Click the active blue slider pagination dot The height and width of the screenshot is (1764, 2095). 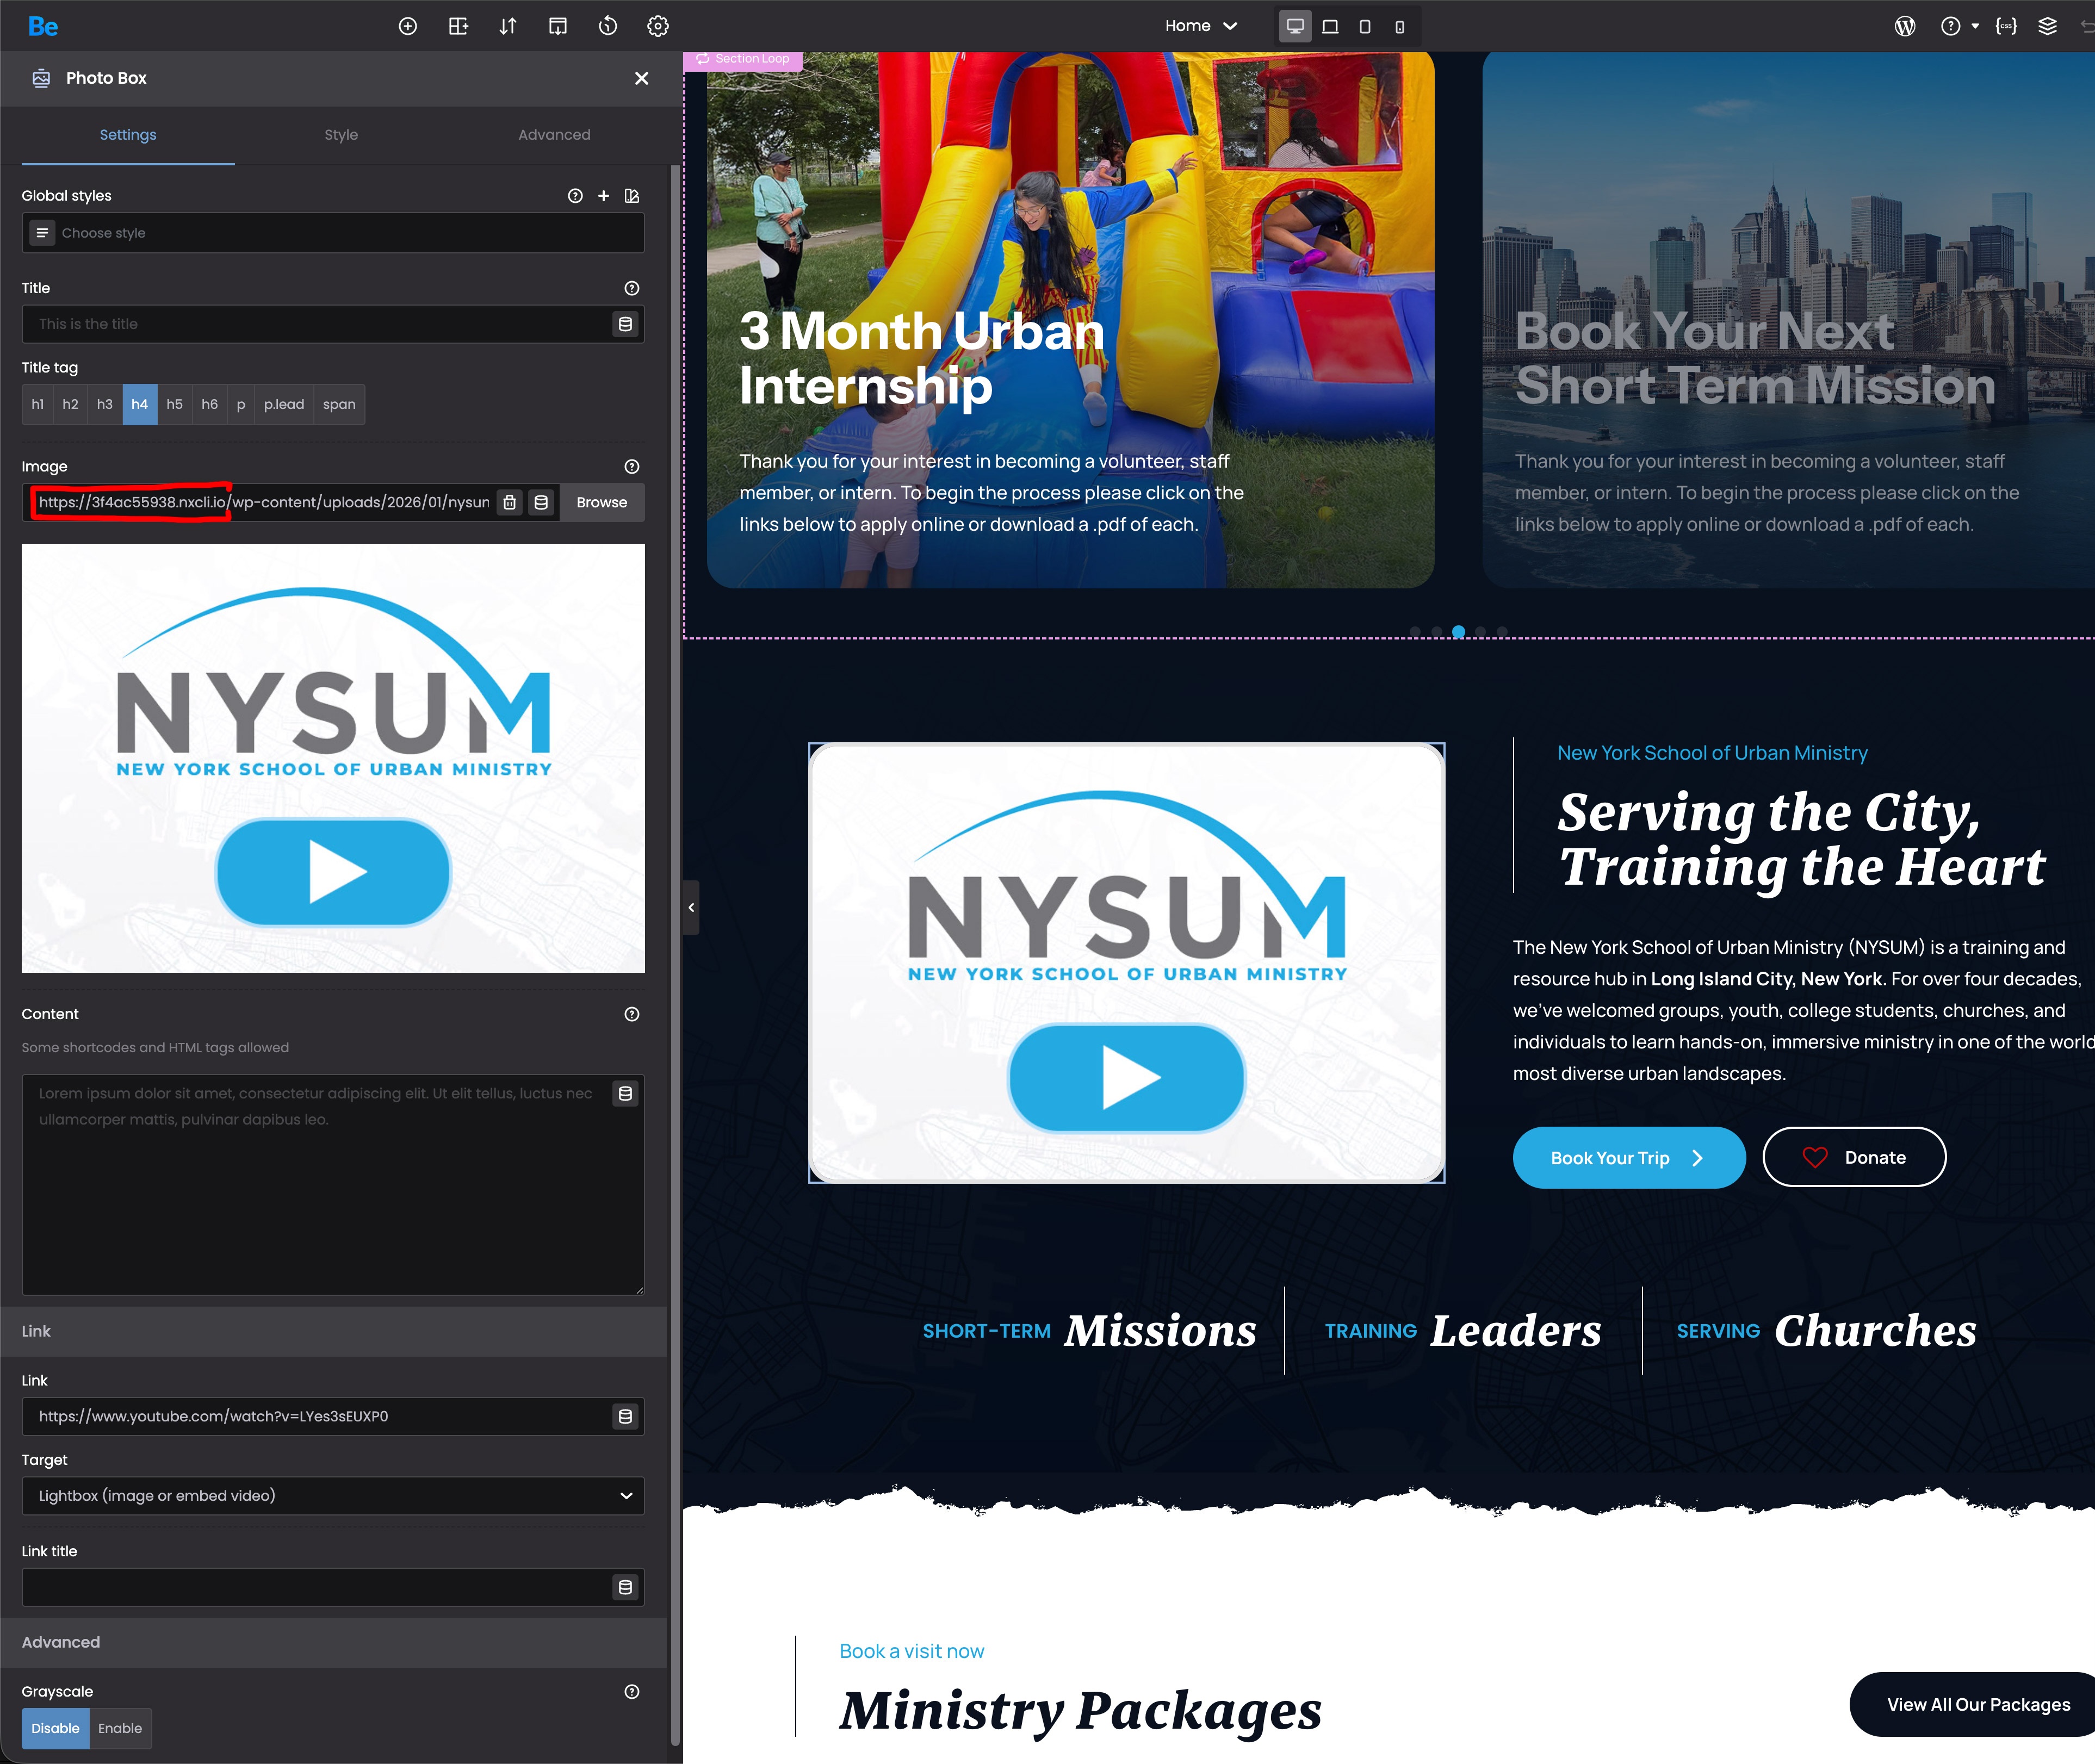[1458, 631]
